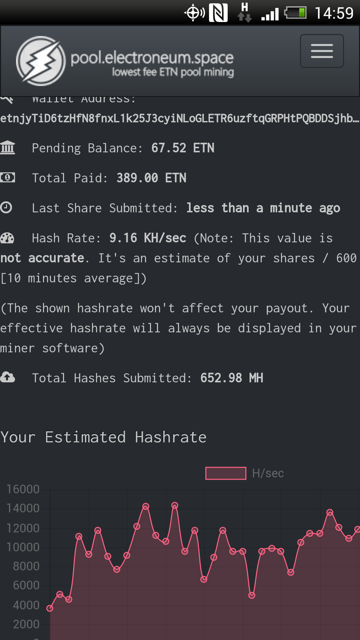This screenshot has width=360, height=640.
Task: Click the clock icon beside Last Share Submitted
Action: pyautogui.click(x=6, y=207)
